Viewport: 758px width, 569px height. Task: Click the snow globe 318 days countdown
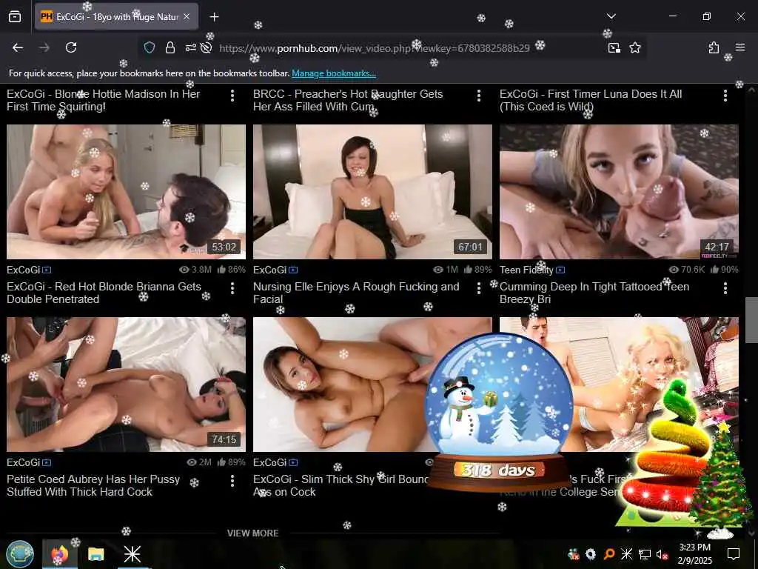click(500, 412)
